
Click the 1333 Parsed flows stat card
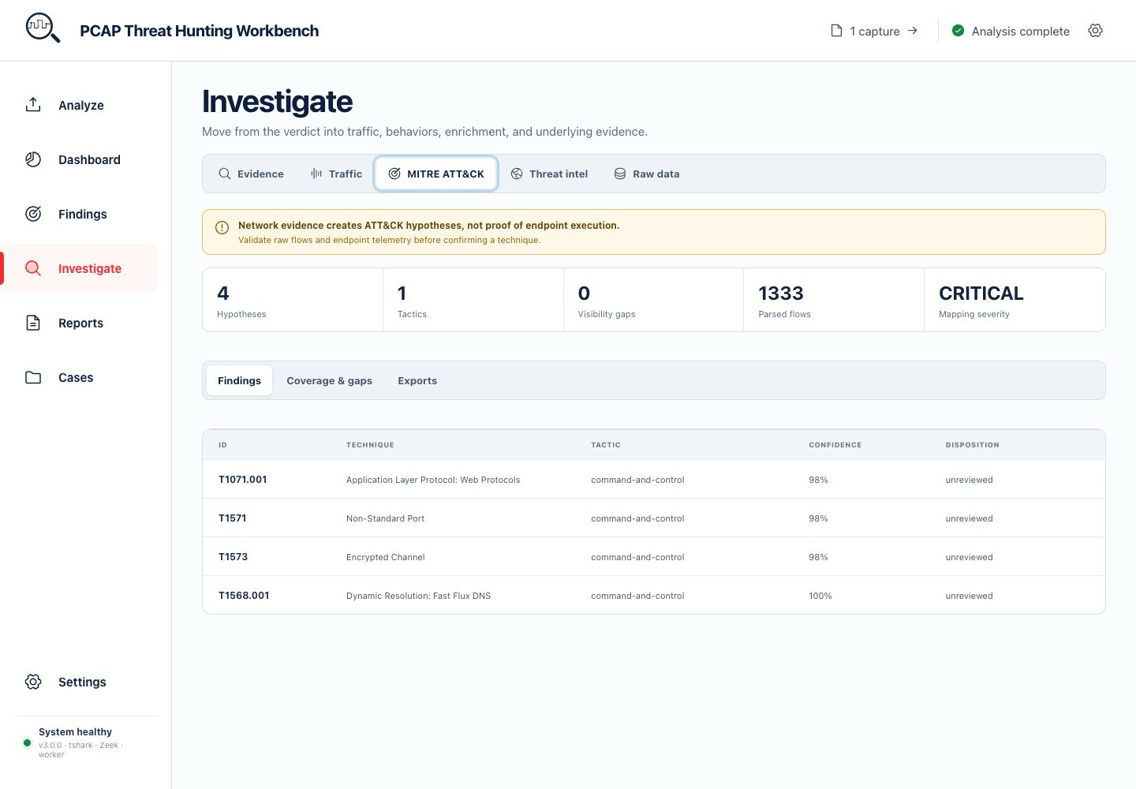pyautogui.click(x=834, y=300)
